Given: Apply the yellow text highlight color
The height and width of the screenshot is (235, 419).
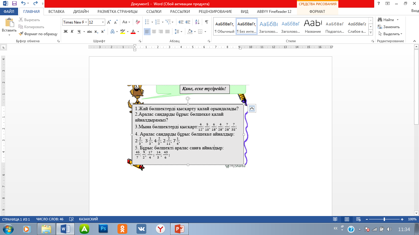Looking at the screenshot, I should pos(122,32).
